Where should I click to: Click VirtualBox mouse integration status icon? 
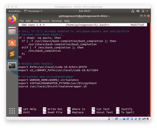136,119
